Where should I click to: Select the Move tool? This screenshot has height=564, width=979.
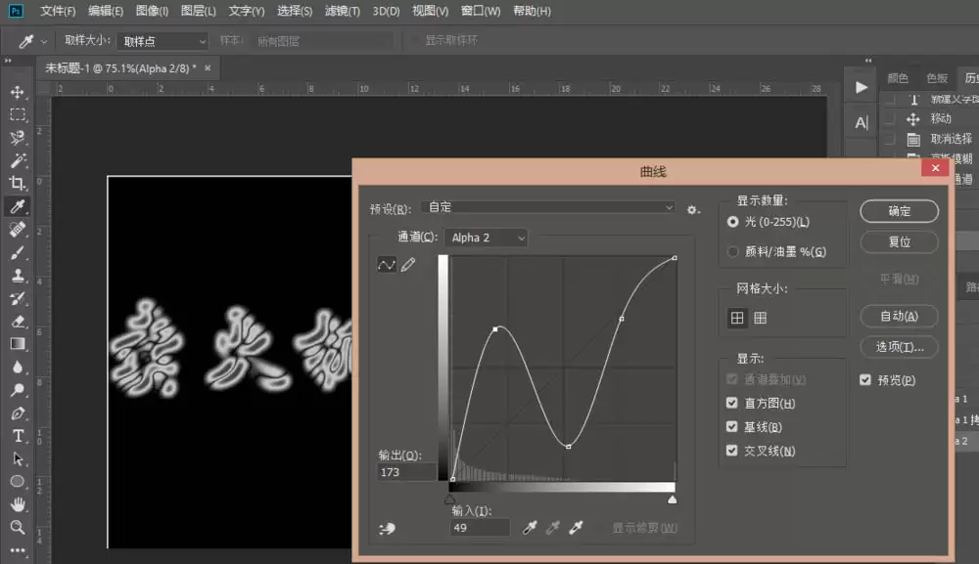pyautogui.click(x=18, y=92)
